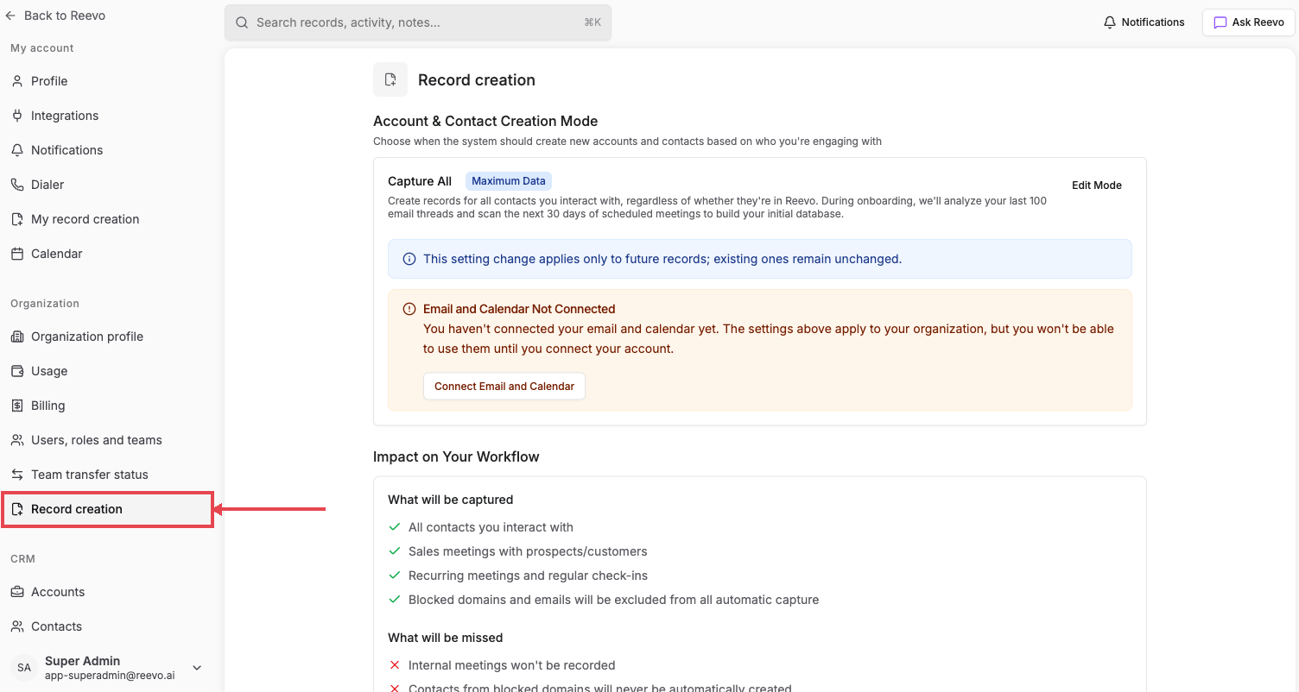Click the Accounts briefcase icon
This screenshot has height=692, width=1299.
click(x=17, y=592)
